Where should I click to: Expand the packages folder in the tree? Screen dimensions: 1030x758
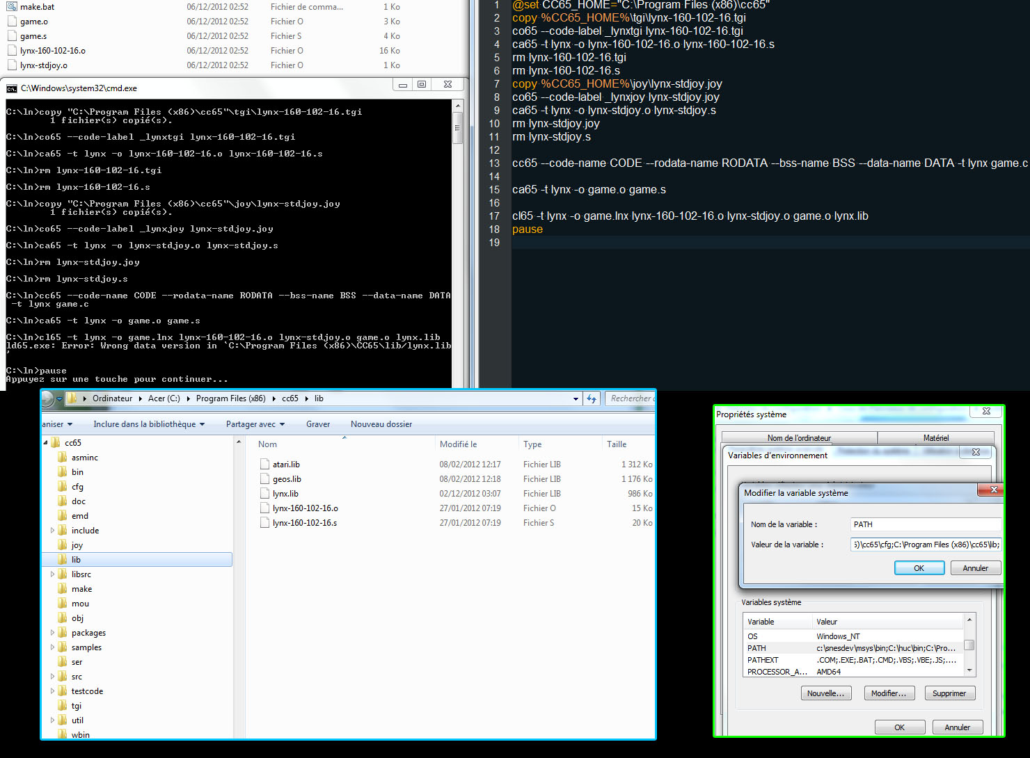pos(52,633)
